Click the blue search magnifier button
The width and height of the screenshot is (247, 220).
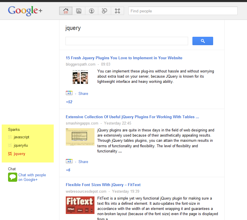coord(202,41)
